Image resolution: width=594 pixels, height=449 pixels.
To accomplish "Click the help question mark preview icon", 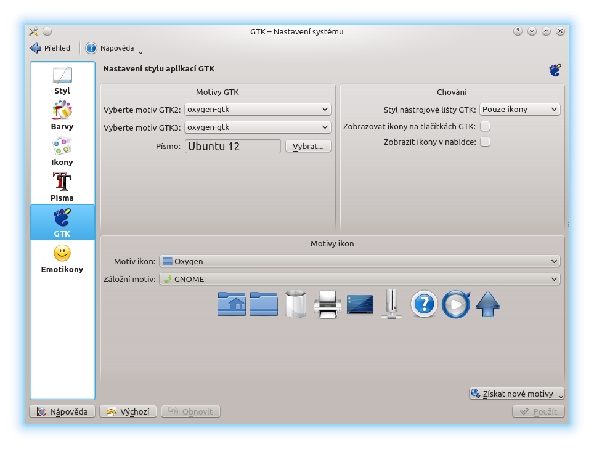I will tap(424, 304).
